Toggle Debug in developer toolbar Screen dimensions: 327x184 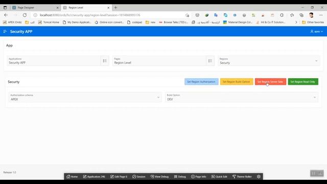click(180, 176)
